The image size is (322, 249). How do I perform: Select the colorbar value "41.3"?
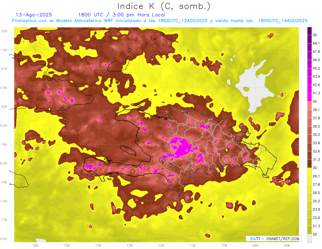[316, 93]
